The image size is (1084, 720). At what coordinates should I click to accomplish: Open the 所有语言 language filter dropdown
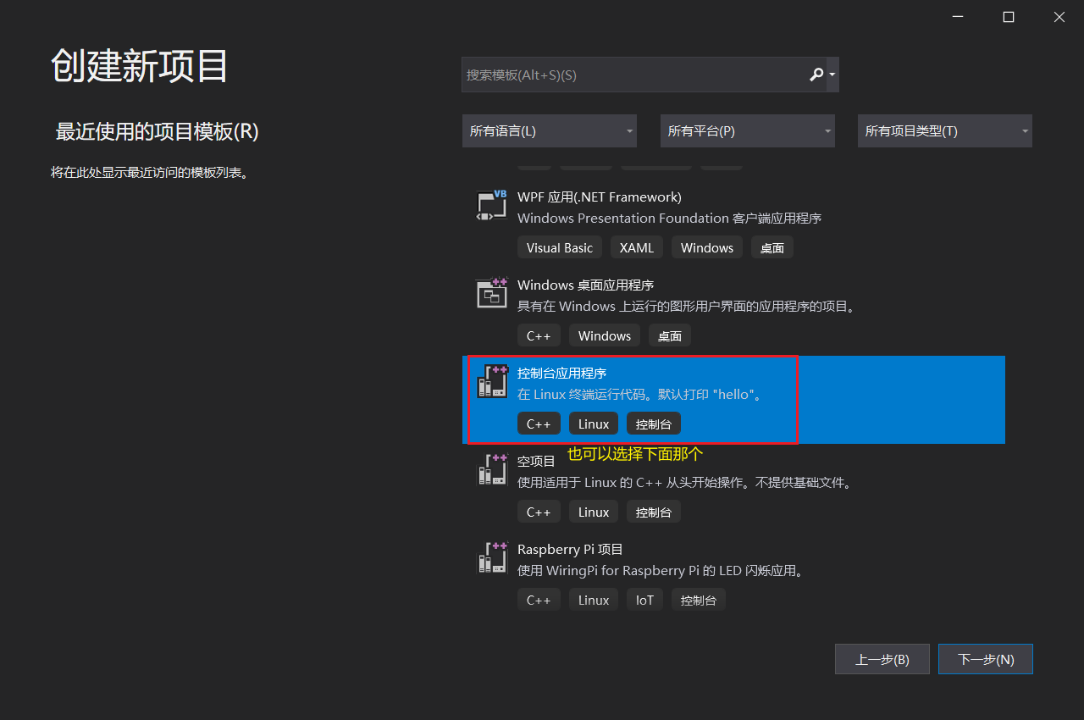[550, 131]
